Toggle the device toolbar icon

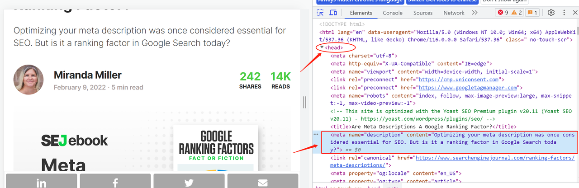[333, 13]
